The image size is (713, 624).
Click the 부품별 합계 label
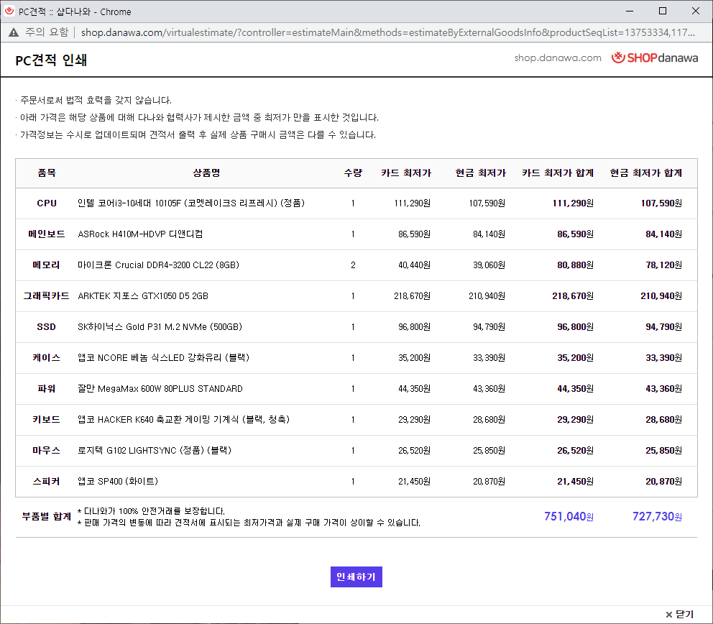pos(47,517)
